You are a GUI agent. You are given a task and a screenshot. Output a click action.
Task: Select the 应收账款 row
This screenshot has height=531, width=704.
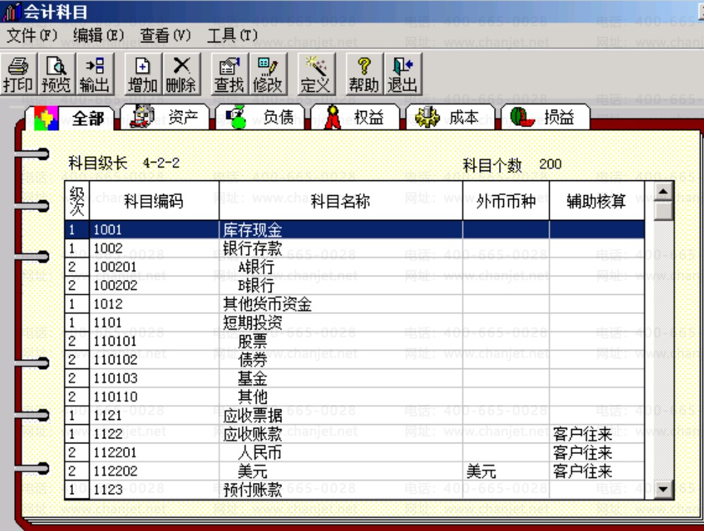coord(355,434)
